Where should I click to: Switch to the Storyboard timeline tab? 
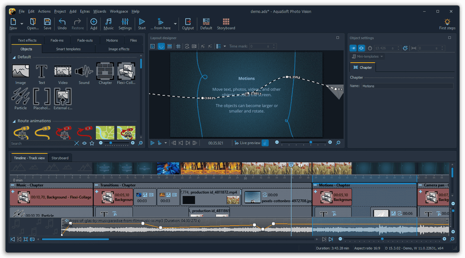60,158
